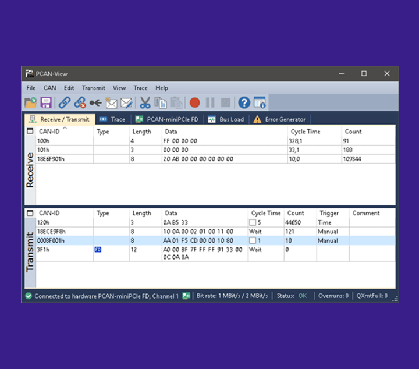Open the Trace menu
Image resolution: width=419 pixels, height=369 pixels.
(x=141, y=88)
